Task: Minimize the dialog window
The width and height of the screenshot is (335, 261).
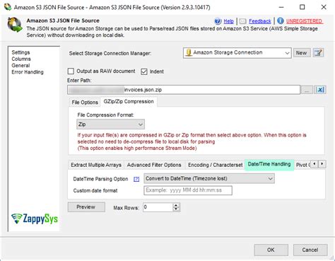Action: [x=281, y=7]
